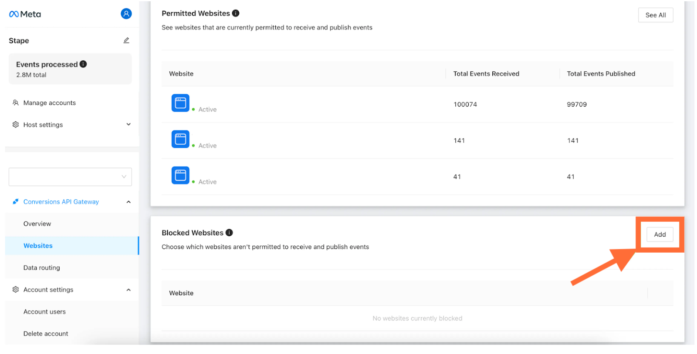The height and width of the screenshot is (354, 697).
Task: Open Delete account in the sidebar
Action: tap(46, 334)
